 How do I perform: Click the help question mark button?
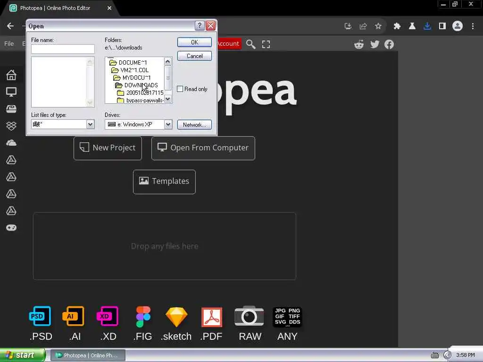(x=200, y=26)
